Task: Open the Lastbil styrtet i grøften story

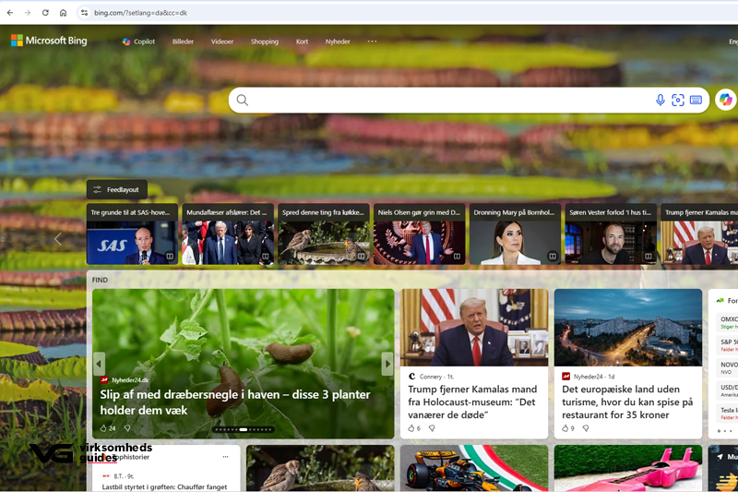Action: (x=164, y=486)
